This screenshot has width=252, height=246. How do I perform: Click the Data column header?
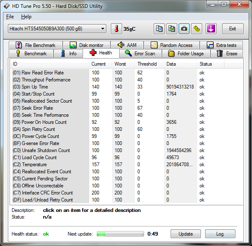coord(180,64)
